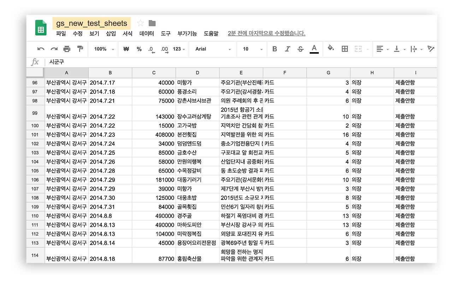Toggle bold formatting
This screenshot has height=294, width=452.
pos(275,49)
